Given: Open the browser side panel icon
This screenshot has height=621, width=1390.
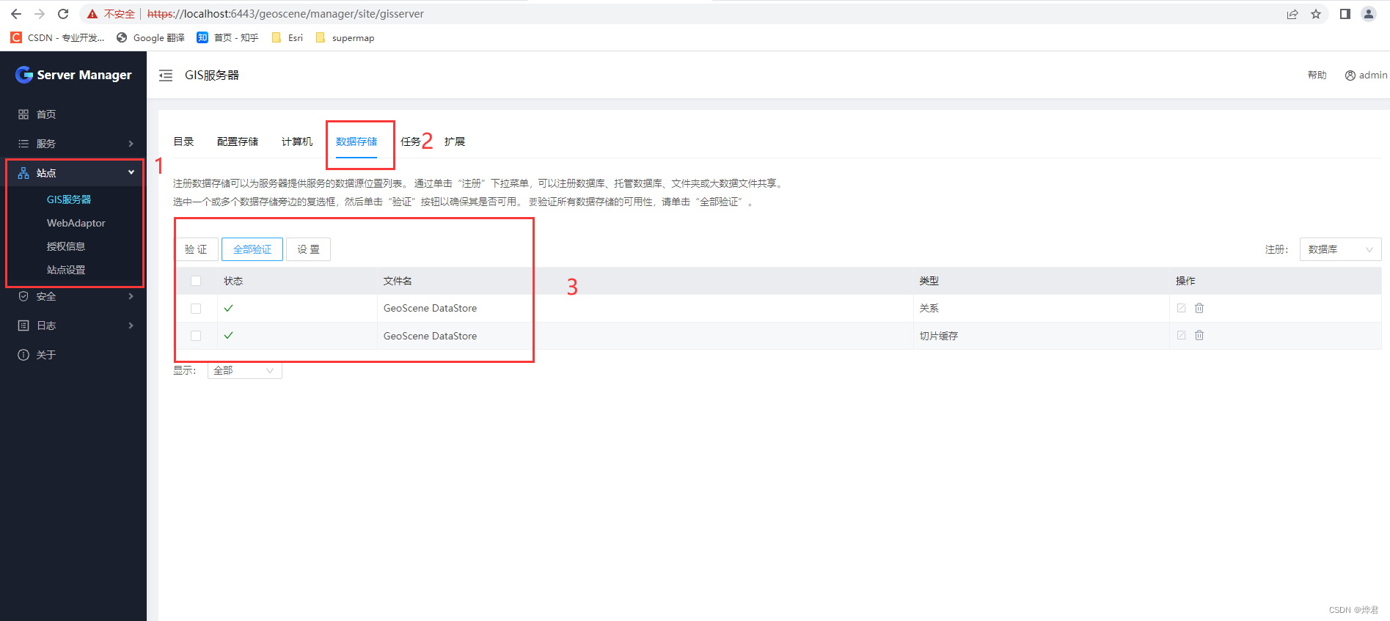Looking at the screenshot, I should pyautogui.click(x=1345, y=14).
